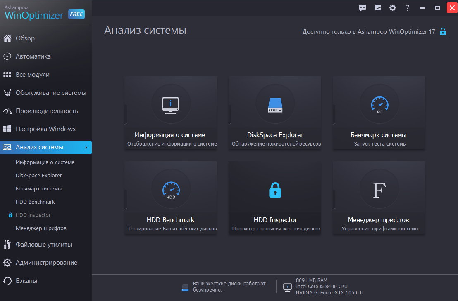Open help question mark icon
The image size is (458, 301).
(x=408, y=8)
